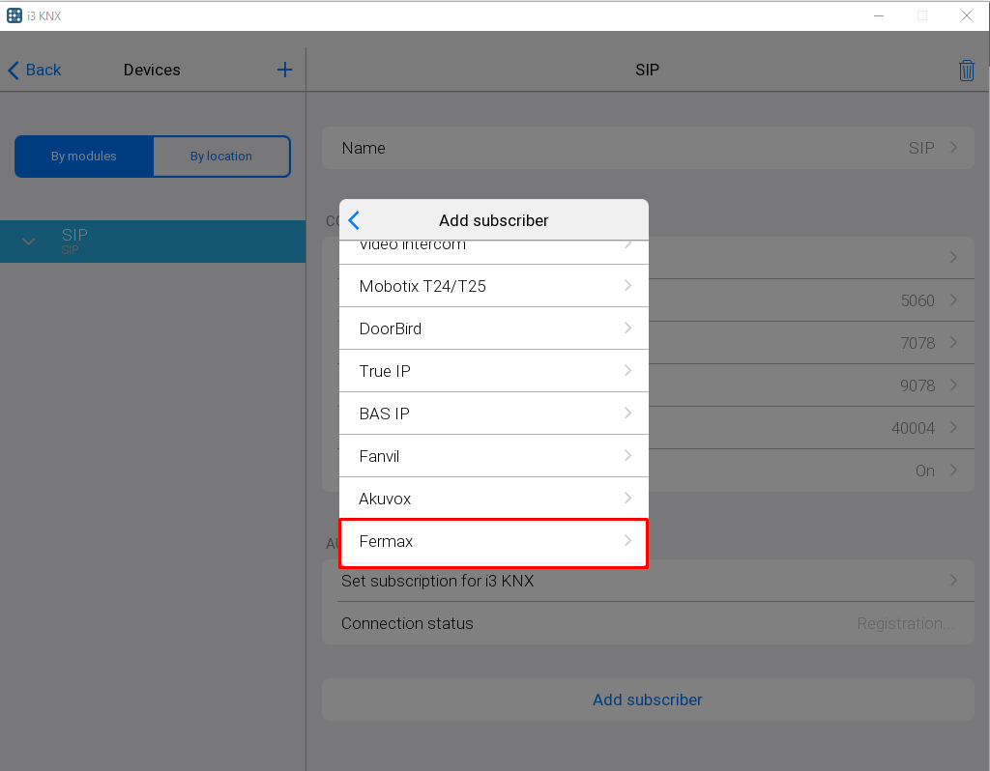Choose DoorBird subscriber type
990x771 pixels.
493,328
